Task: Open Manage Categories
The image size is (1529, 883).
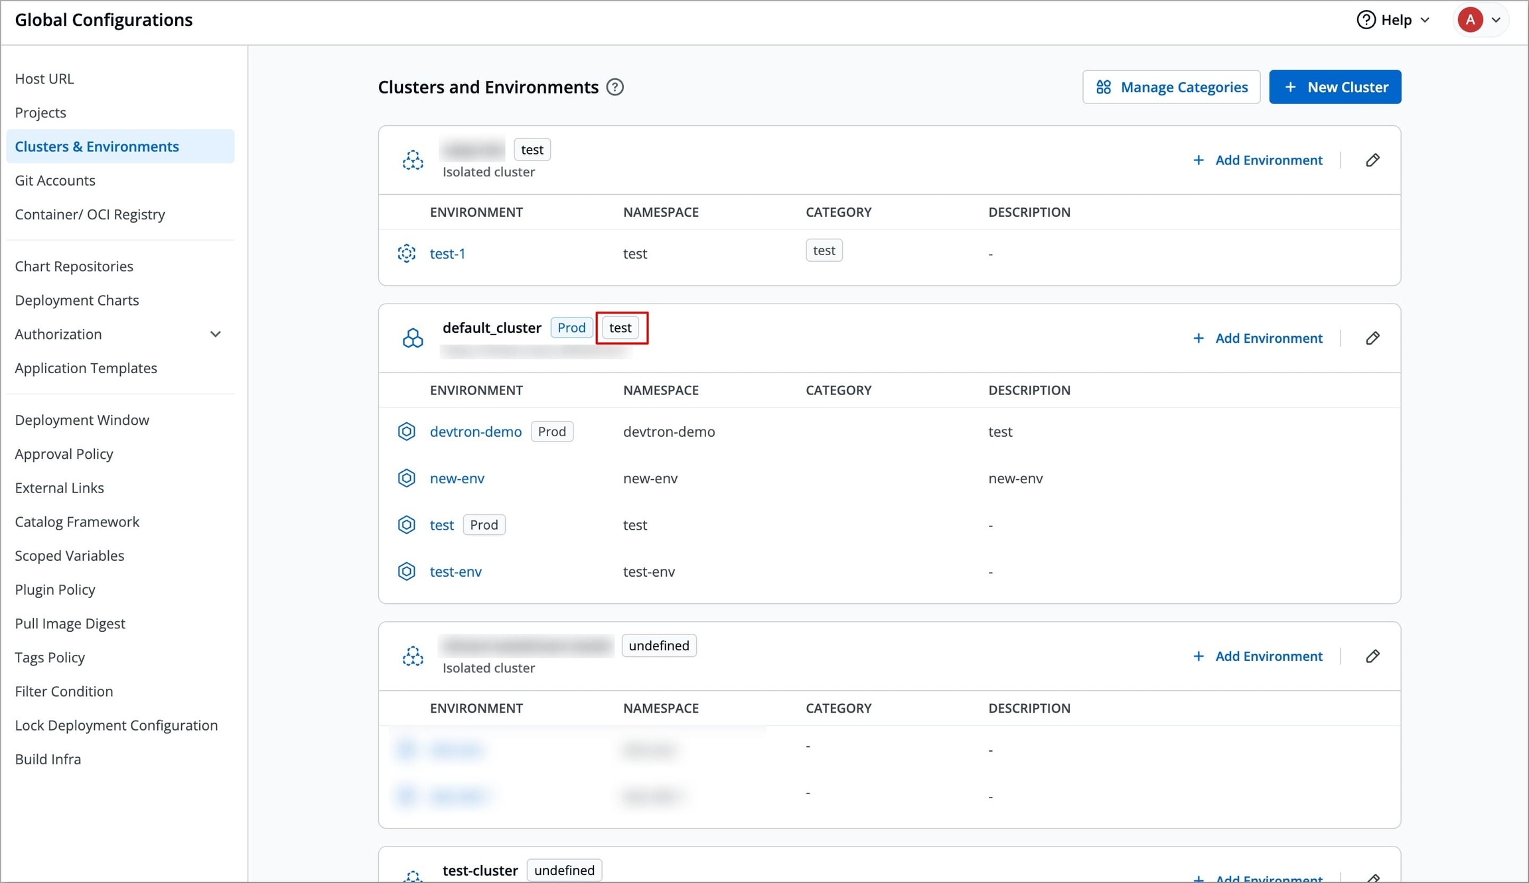Action: (1171, 87)
